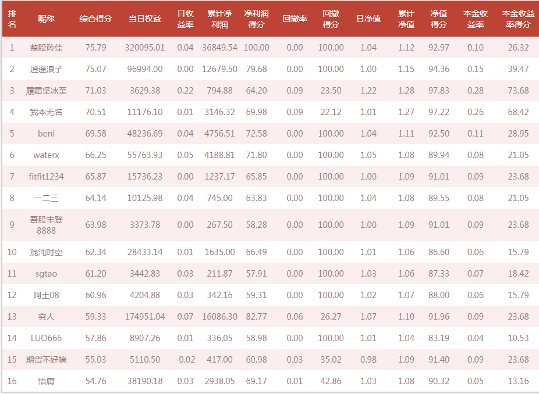
Task: Click daily equity 8907.26
Action: [145, 338]
